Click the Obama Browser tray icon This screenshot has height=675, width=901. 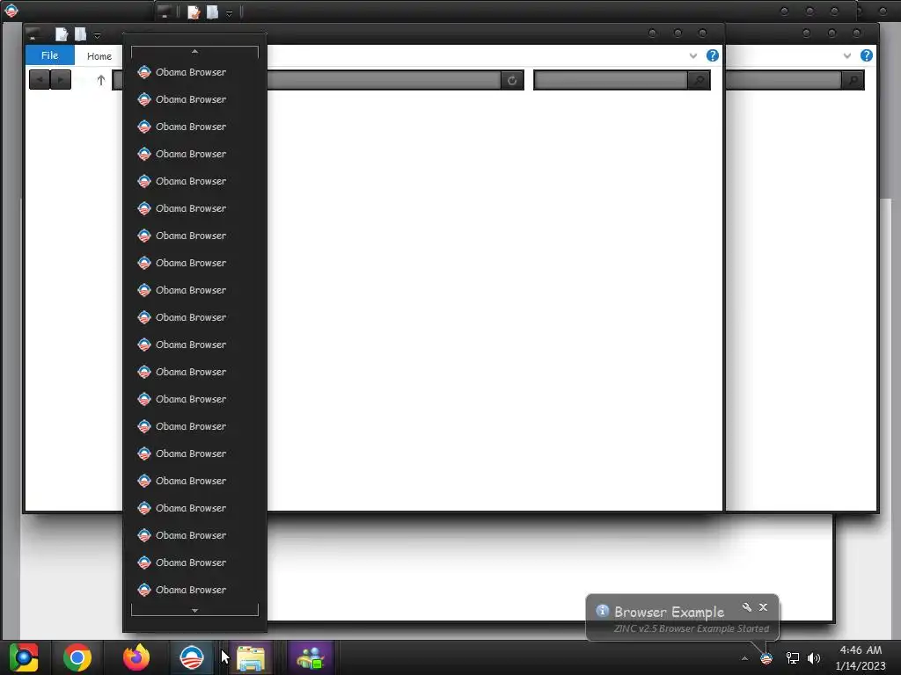point(766,659)
